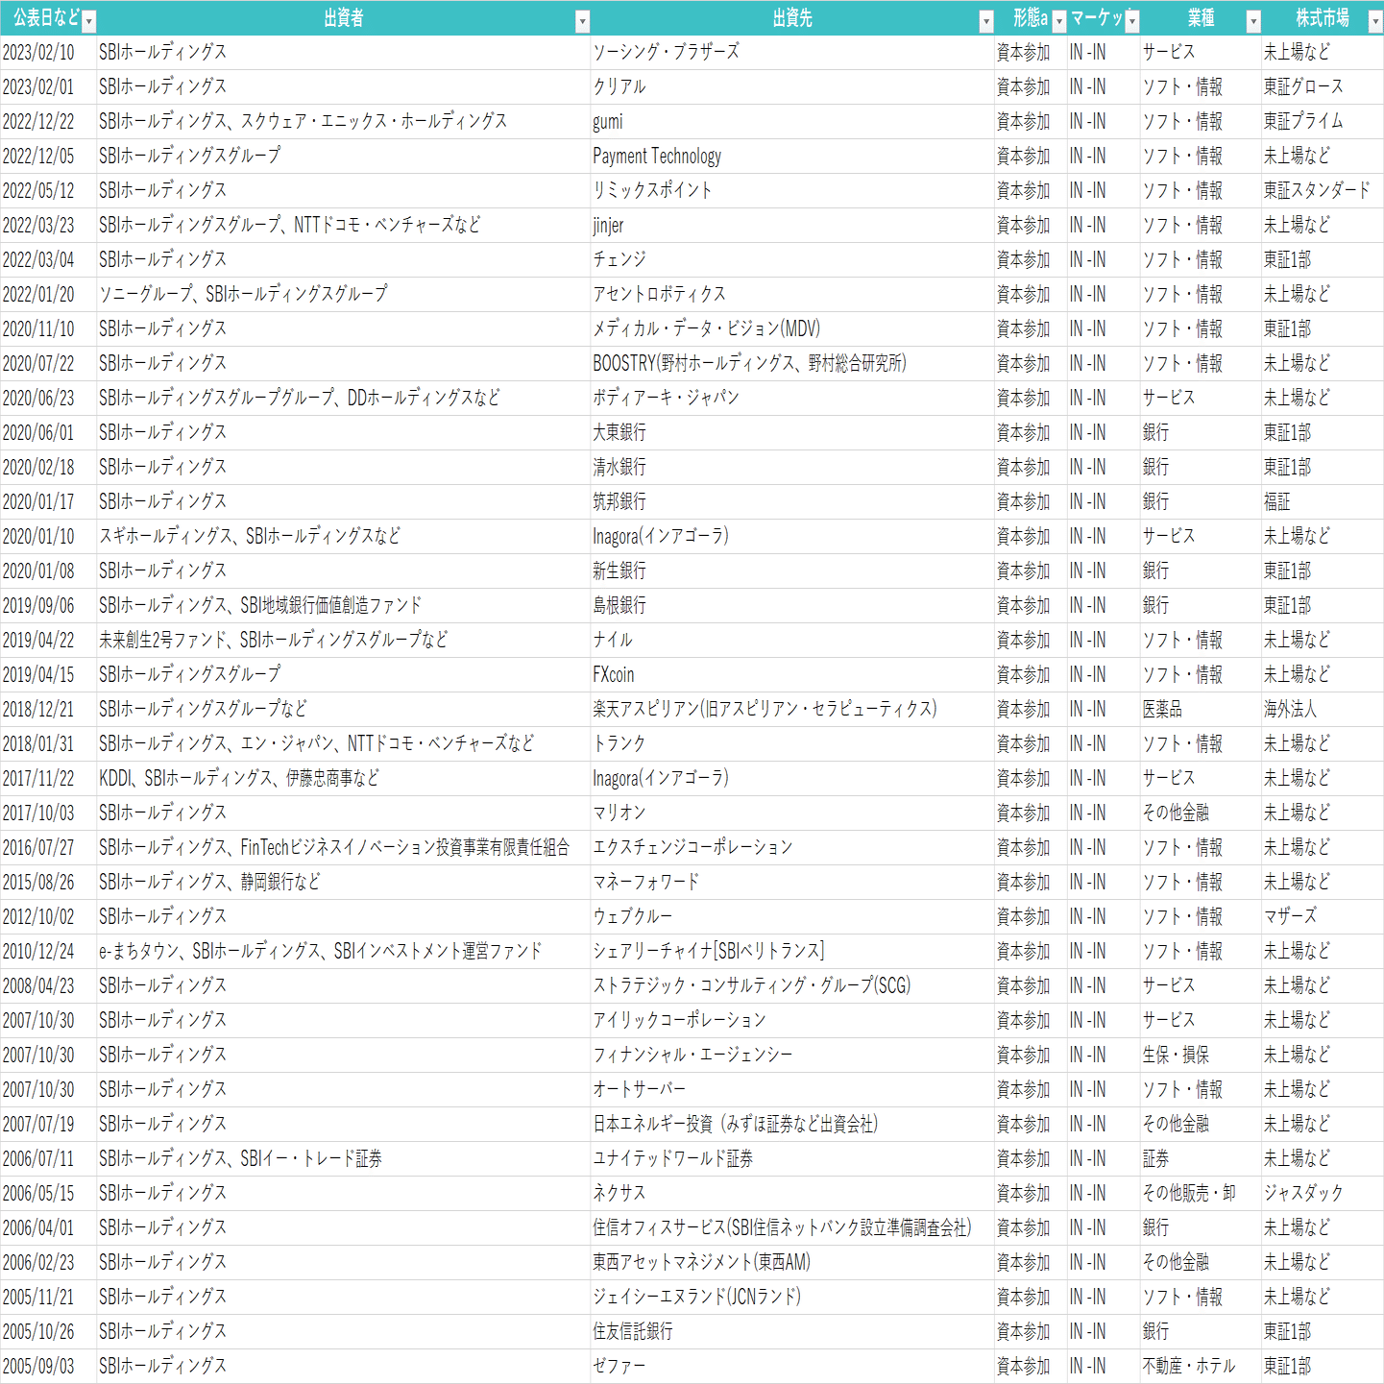Select the '東西アセットマネジメント(東西AM)' cell
This screenshot has height=1384, width=1384.
click(x=792, y=1263)
